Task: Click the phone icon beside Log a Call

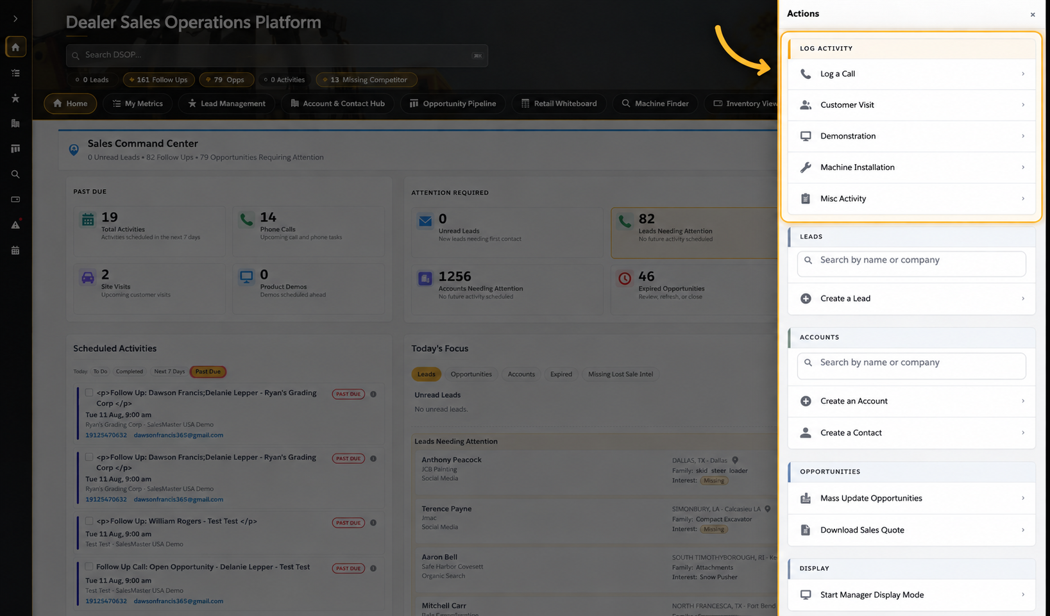Action: tap(806, 74)
